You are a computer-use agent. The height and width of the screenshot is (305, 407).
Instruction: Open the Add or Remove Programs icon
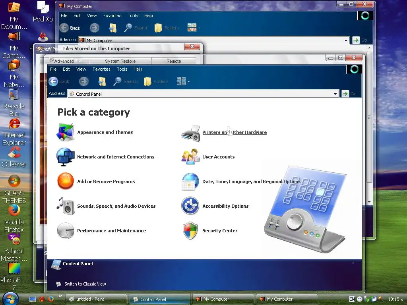pyautogui.click(x=66, y=181)
